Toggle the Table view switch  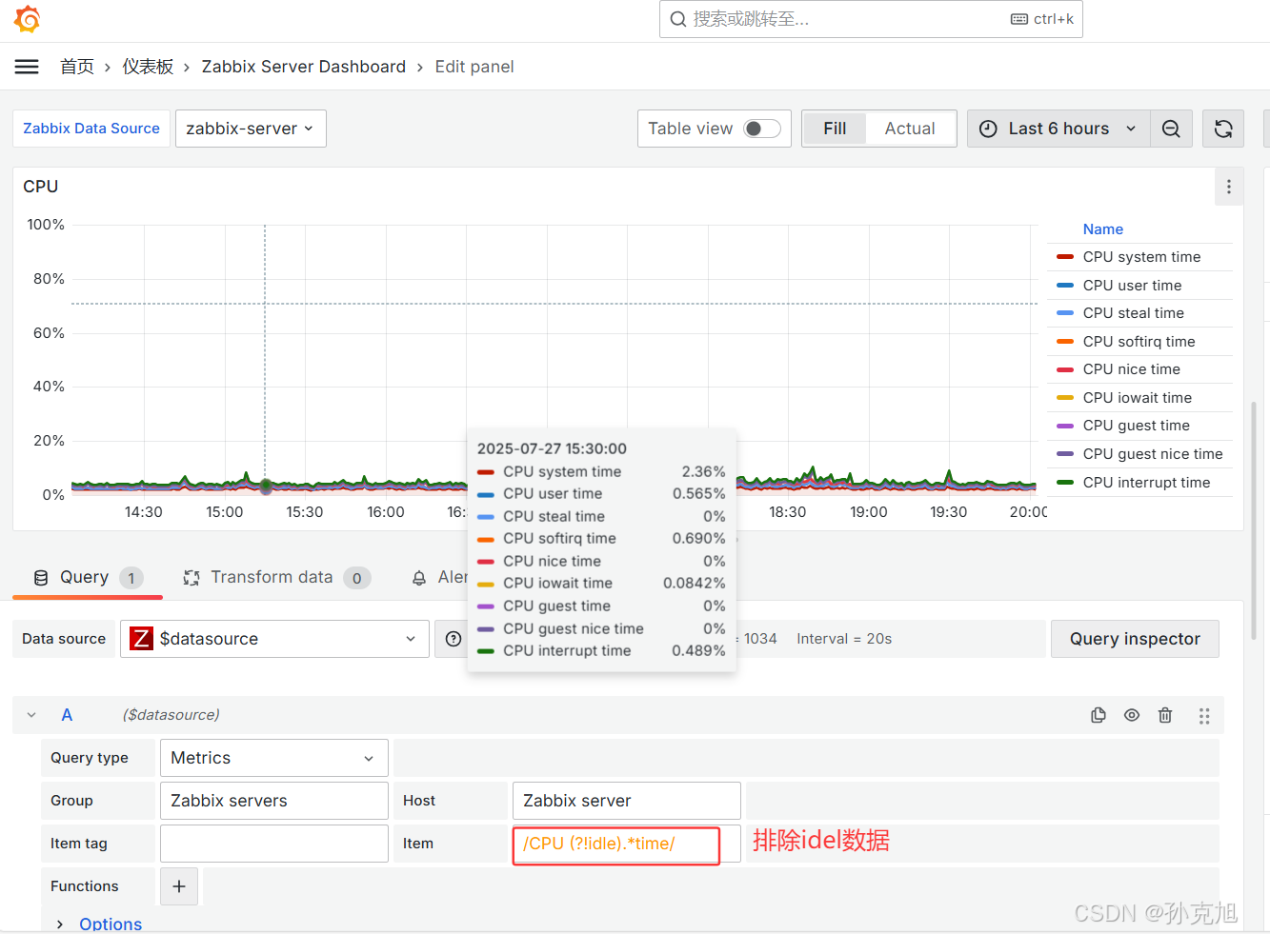762,129
